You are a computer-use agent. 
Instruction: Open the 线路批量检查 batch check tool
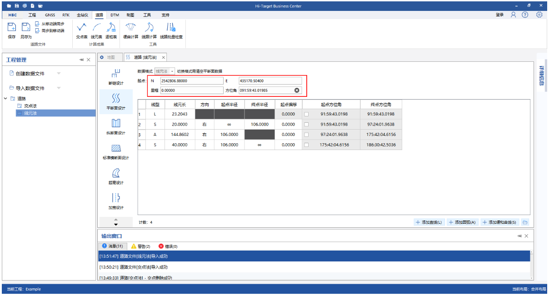coord(171,30)
